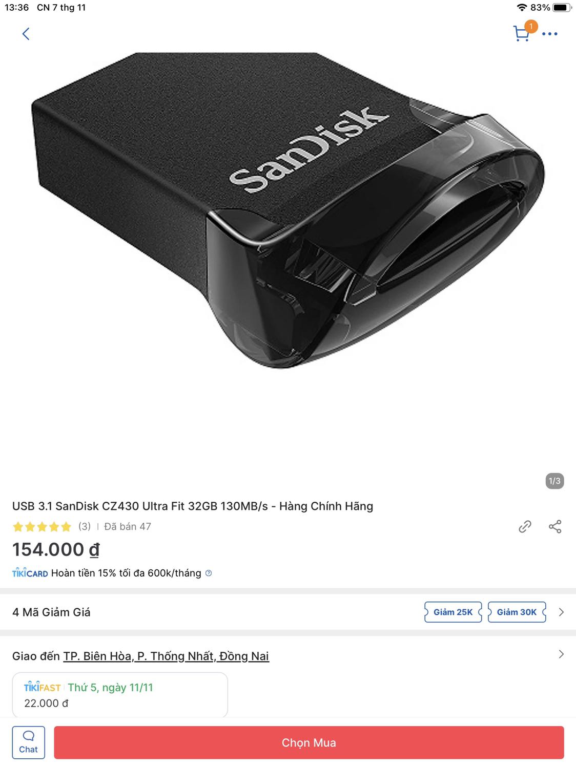Screen dimensions: 576x768
Task: Open the three-dot more options menu
Action: [x=550, y=34]
